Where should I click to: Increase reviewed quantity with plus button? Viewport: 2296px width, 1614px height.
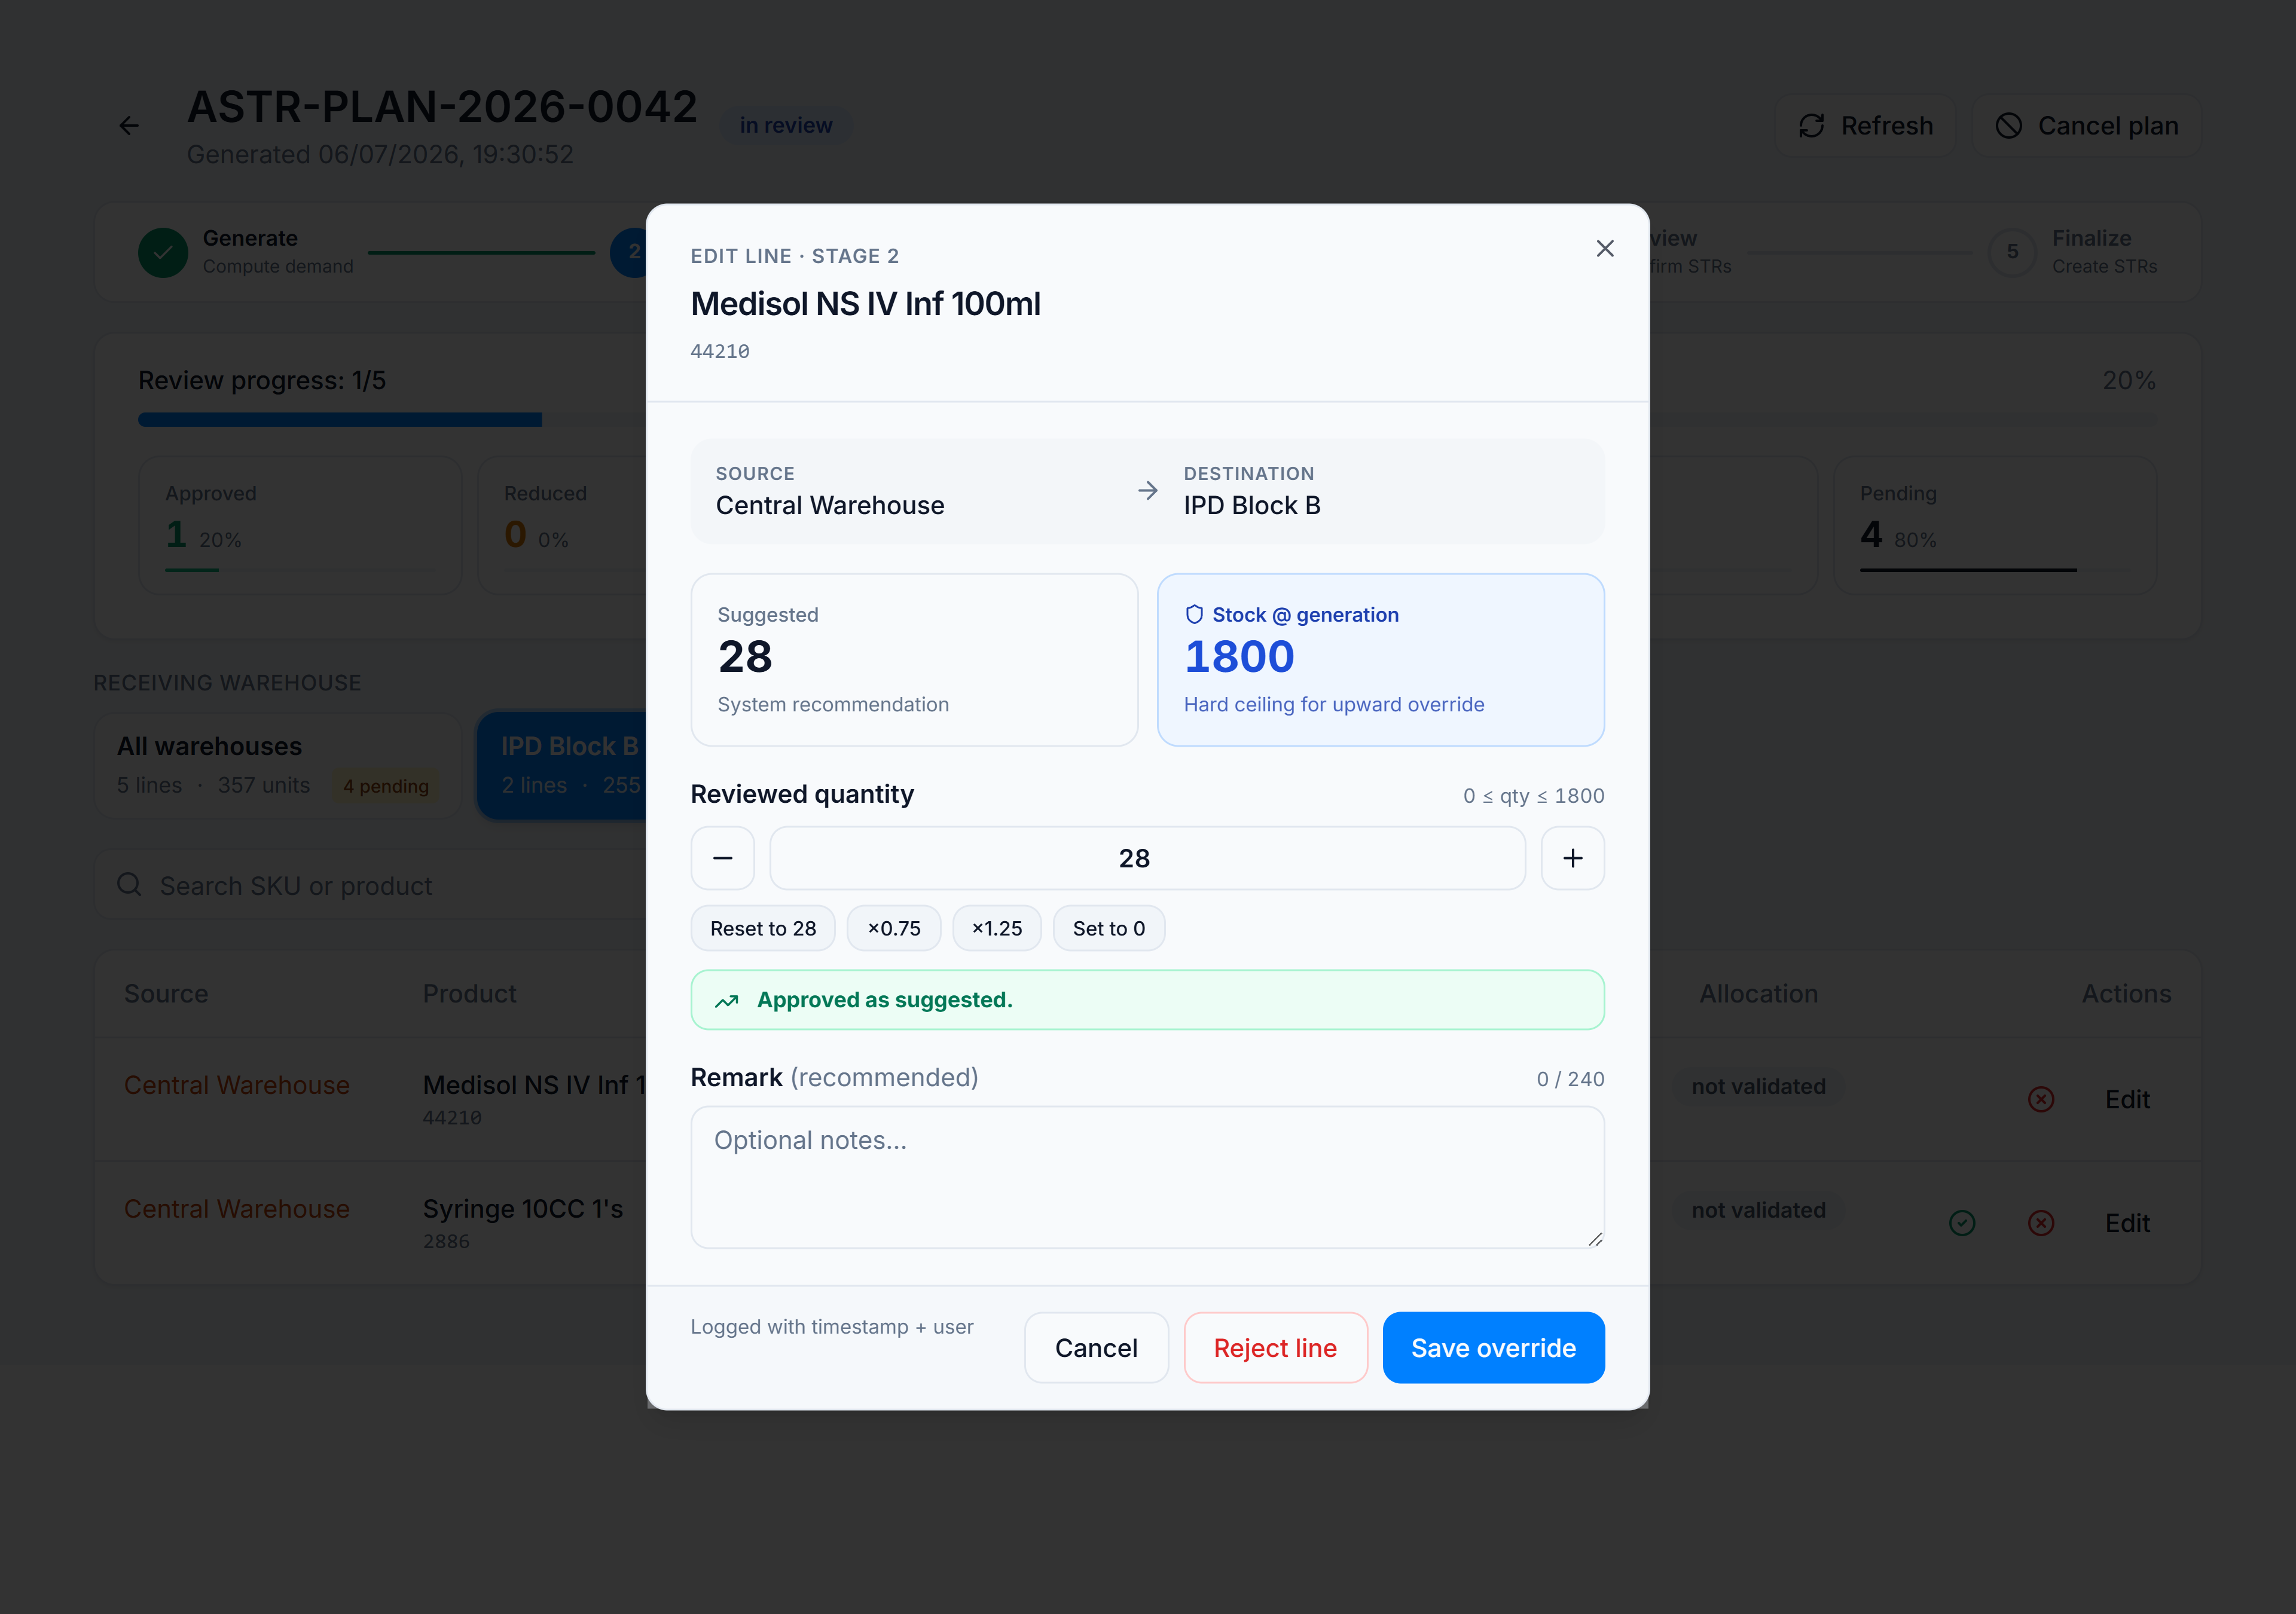coord(1572,858)
